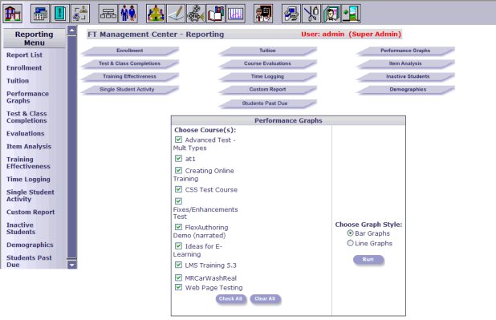
Task: Click Test & Class Completions in sidebar
Action: [26, 117]
